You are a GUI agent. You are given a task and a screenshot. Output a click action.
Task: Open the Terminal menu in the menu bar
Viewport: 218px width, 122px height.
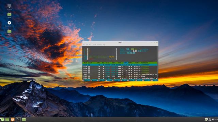click(99, 45)
